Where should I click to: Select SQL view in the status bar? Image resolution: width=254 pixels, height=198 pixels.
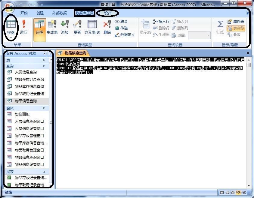[238, 192]
